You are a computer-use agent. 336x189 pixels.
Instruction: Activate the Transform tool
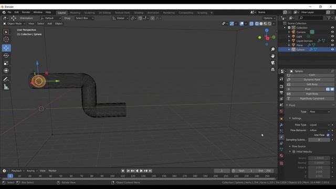(x=6, y=70)
